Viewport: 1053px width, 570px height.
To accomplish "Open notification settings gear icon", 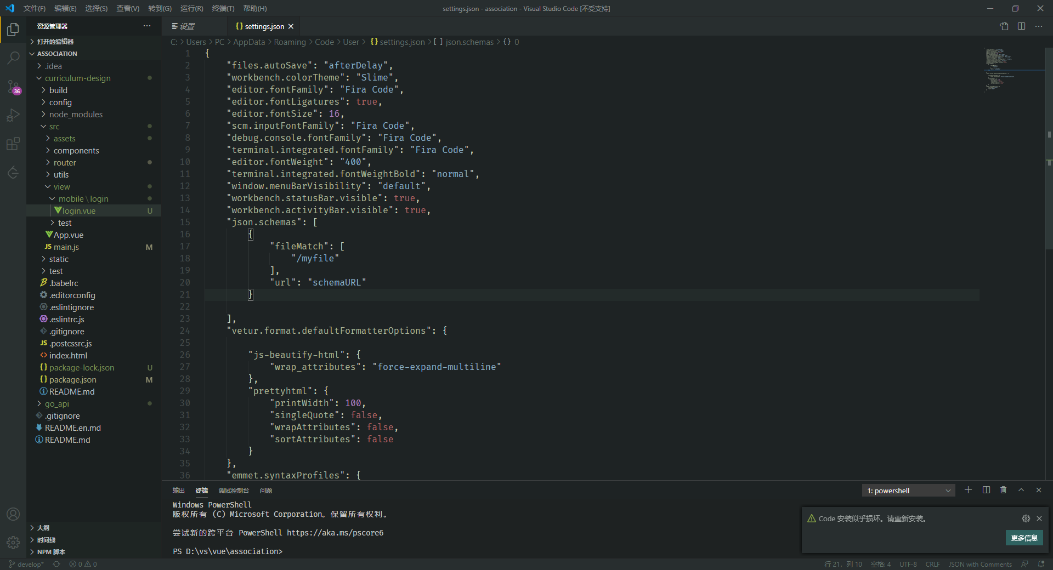I will tap(1026, 518).
